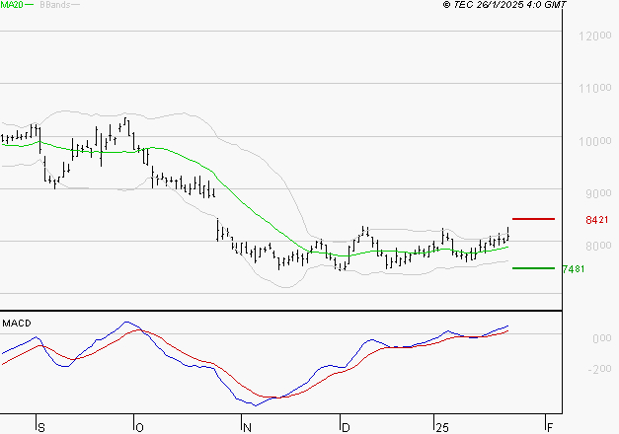Click the S month marker

41,428
